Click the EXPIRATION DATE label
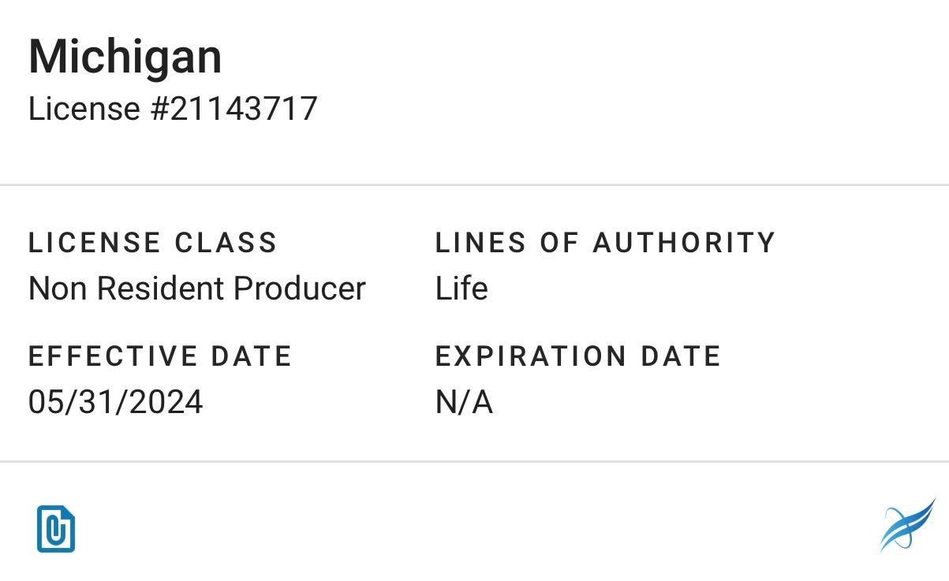 [578, 356]
